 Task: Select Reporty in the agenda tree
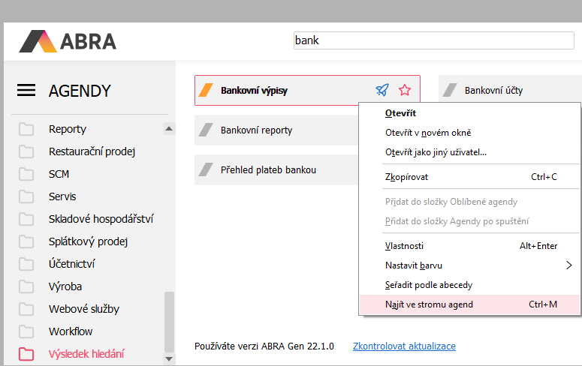point(68,129)
